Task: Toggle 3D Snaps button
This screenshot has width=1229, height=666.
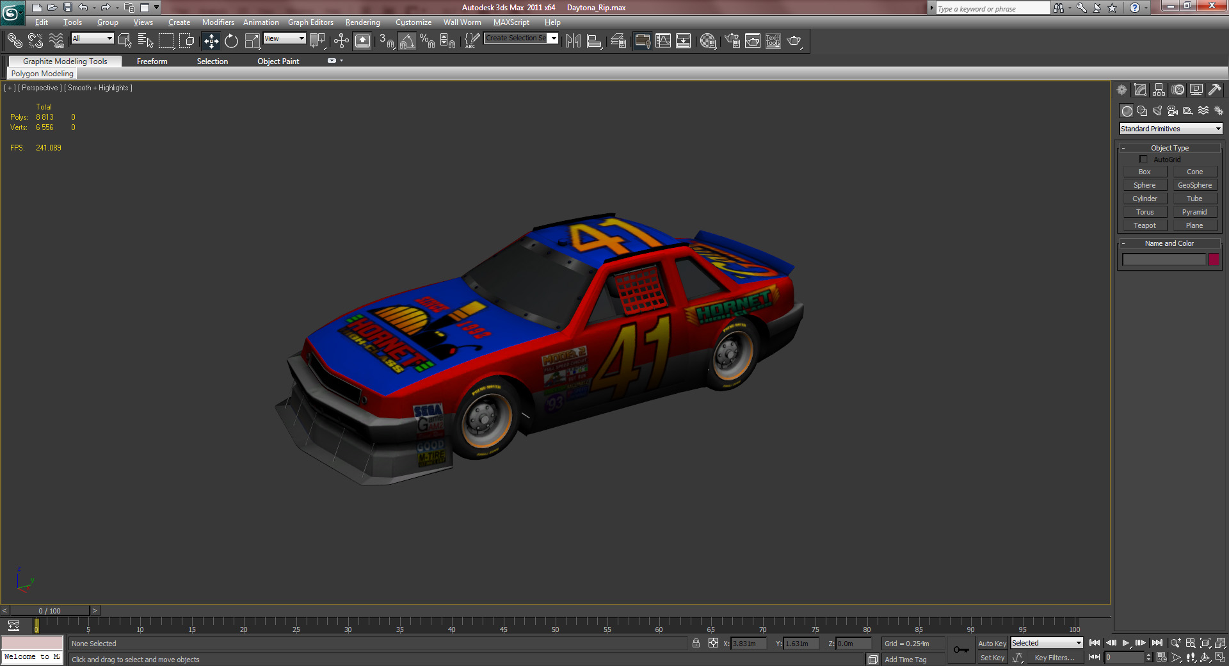Action: (x=387, y=41)
